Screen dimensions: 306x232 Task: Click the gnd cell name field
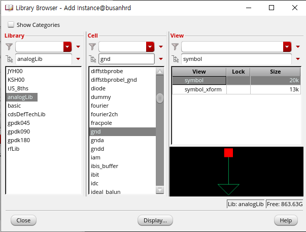click(126, 59)
